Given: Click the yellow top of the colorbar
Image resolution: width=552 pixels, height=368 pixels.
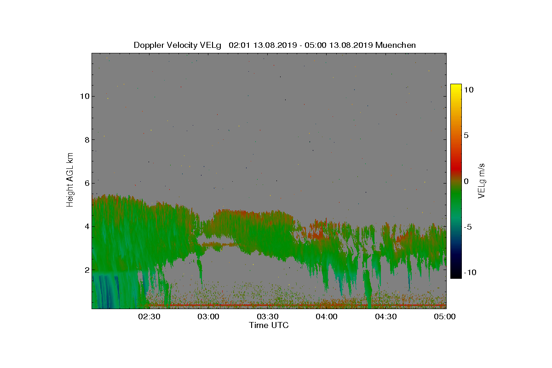Looking at the screenshot, I should click(456, 87).
